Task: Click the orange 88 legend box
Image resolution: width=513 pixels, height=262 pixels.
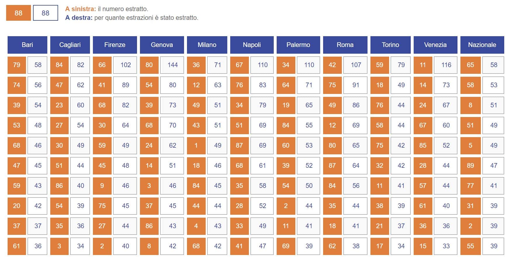Action: pos(18,13)
